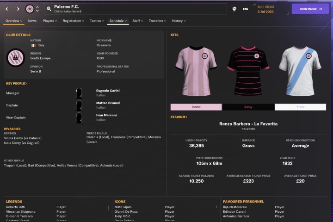Select favoured personnel Antonino Barraco
Viewport: 333px width, 222px height.
click(236, 216)
